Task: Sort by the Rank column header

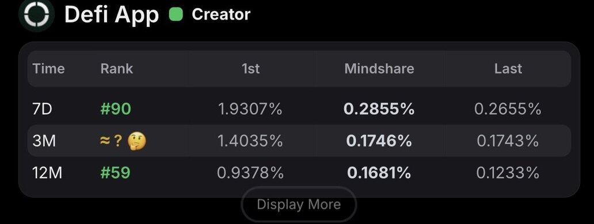Action: tap(117, 69)
